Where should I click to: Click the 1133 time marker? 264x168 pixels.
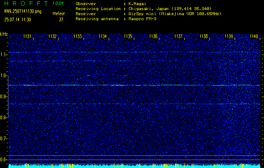[x=78, y=37]
